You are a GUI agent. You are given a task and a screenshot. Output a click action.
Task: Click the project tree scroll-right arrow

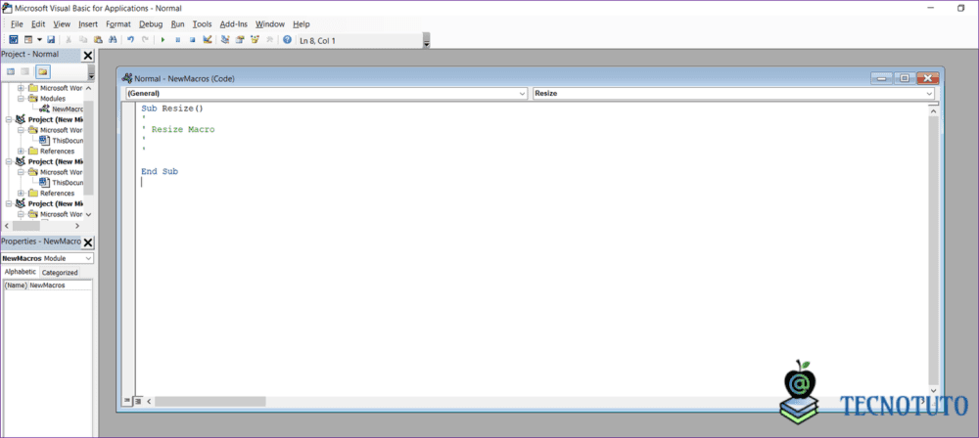coord(77,226)
